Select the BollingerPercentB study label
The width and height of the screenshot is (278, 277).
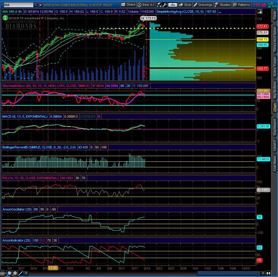39,147
